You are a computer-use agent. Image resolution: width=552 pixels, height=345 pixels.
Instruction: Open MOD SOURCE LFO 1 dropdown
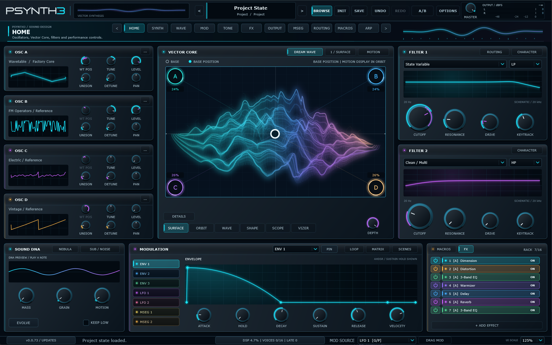coord(387,340)
